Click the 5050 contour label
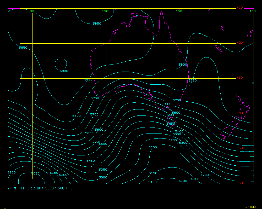262x209 pixels. pos(35,174)
